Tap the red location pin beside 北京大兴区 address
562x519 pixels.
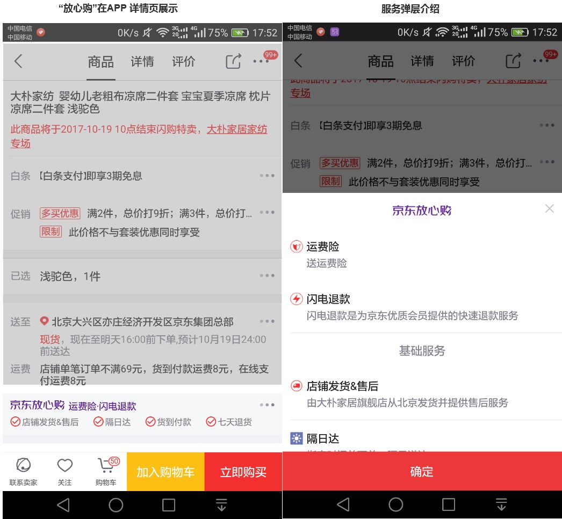tap(44, 321)
